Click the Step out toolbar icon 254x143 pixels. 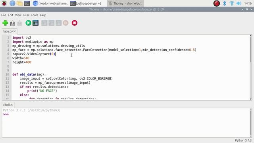(x=58, y=23)
